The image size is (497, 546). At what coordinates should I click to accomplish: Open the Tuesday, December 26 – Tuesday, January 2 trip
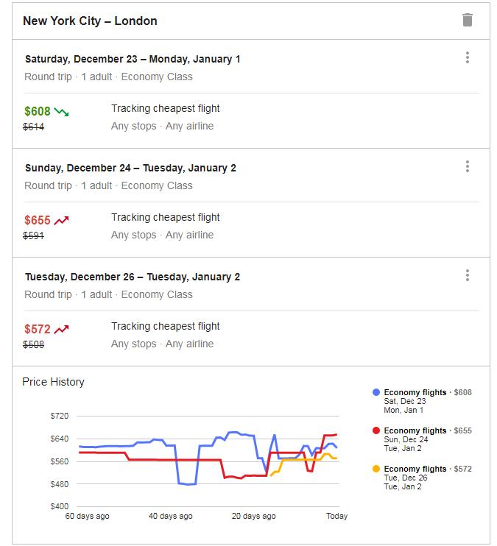pos(133,277)
